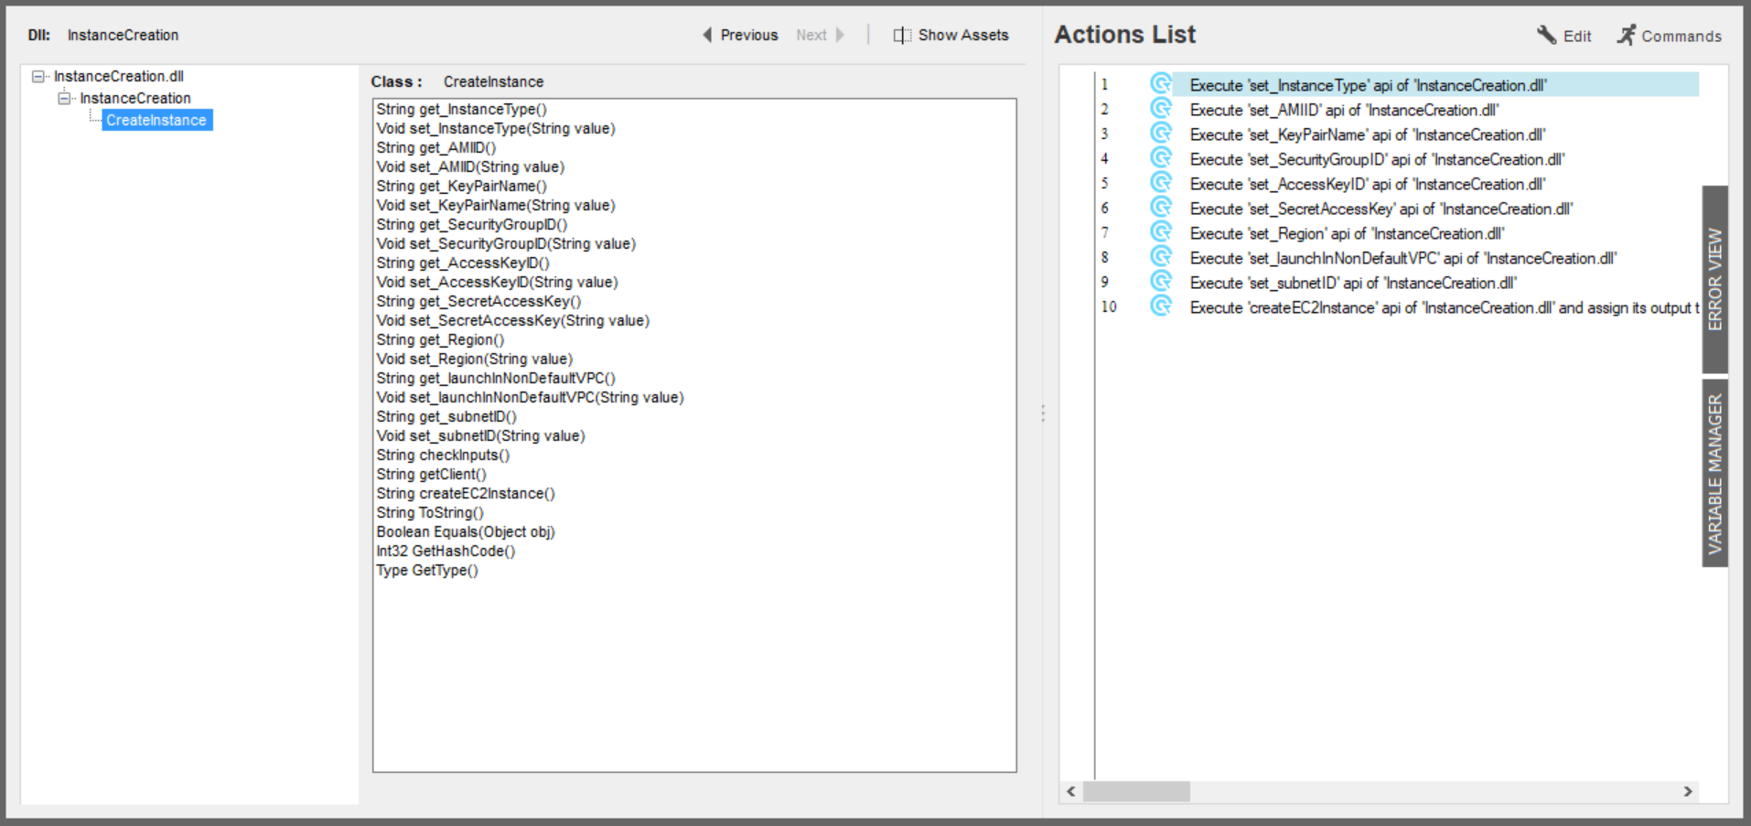
Task: Click the command icon beside set_AccessKeyID action
Action: point(1161,183)
